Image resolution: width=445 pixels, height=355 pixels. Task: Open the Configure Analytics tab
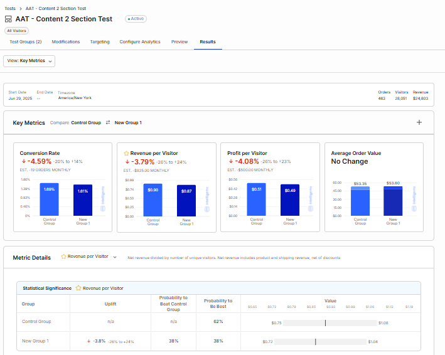pyautogui.click(x=140, y=42)
